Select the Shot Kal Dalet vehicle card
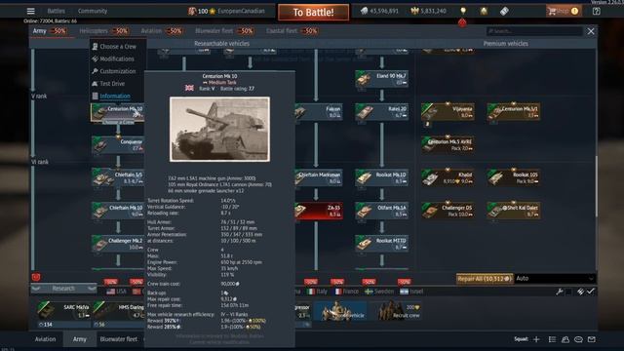This screenshot has height=351, width=624. [x=514, y=211]
